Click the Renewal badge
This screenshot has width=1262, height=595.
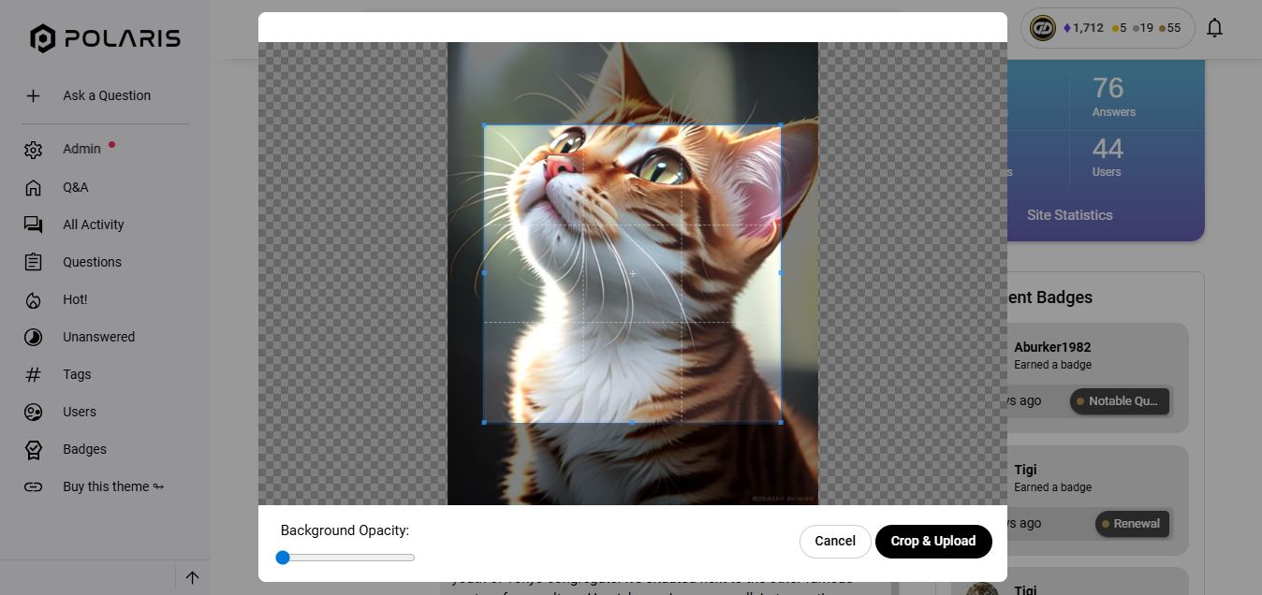[x=1133, y=523]
